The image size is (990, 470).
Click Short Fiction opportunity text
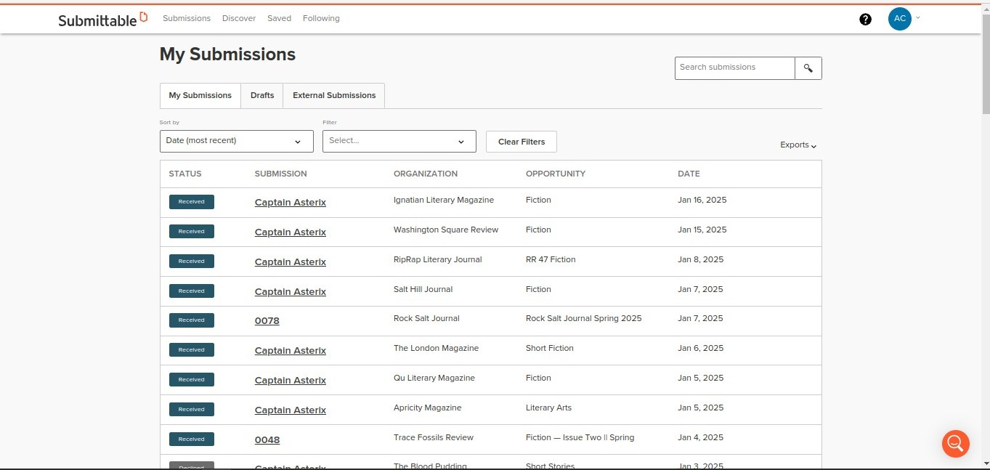click(550, 349)
